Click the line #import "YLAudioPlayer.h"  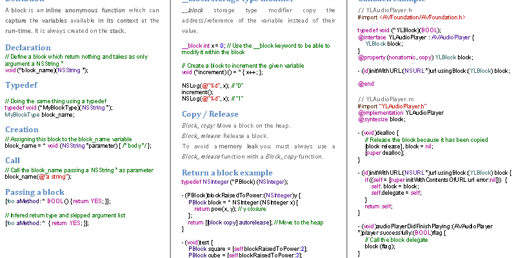coord(392,106)
